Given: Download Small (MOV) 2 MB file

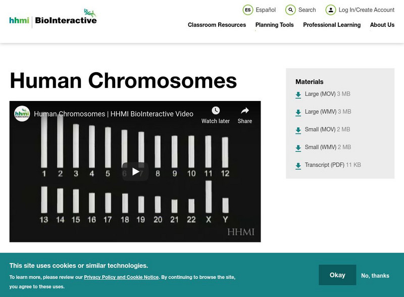Looking at the screenshot, I should (x=327, y=129).
